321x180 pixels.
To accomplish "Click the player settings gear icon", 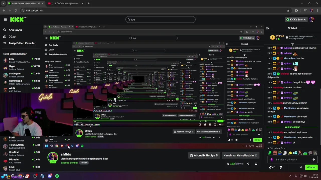I will pos(220,124).
